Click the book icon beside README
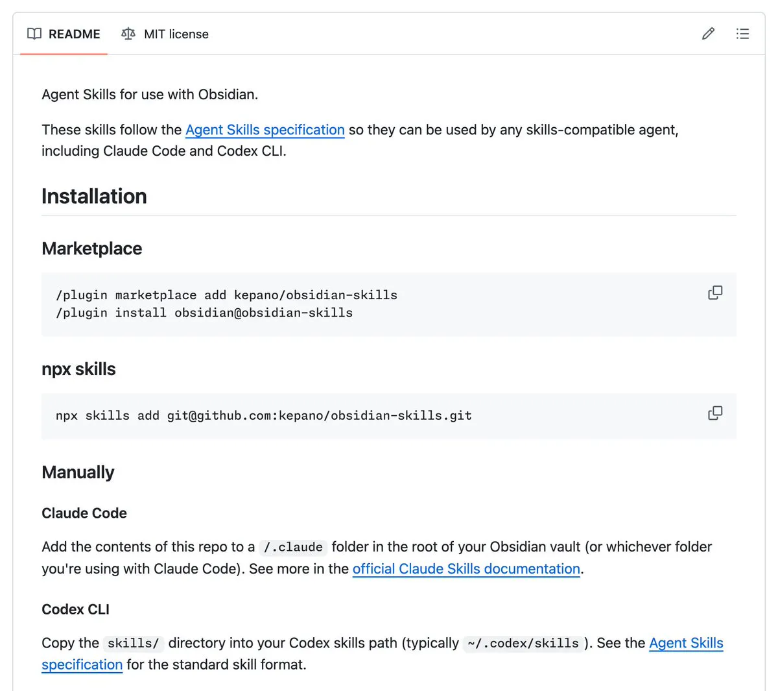This screenshot has height=691, width=778. click(34, 34)
